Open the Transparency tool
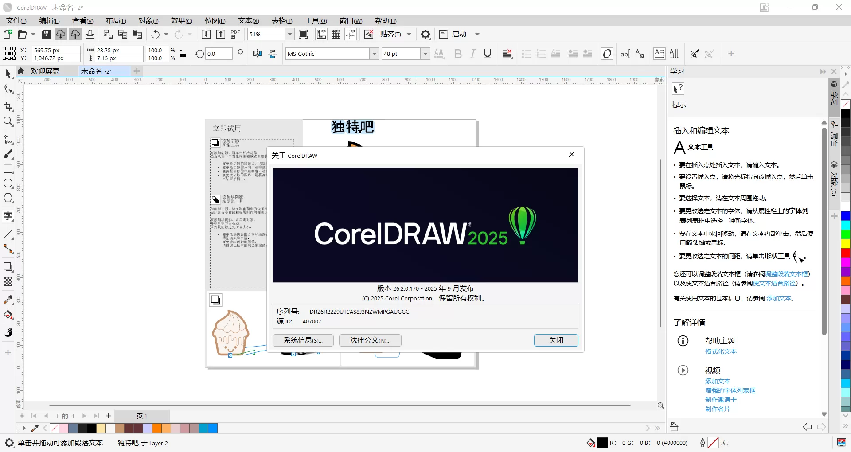Viewport: 851px width, 452px height. (x=8, y=281)
